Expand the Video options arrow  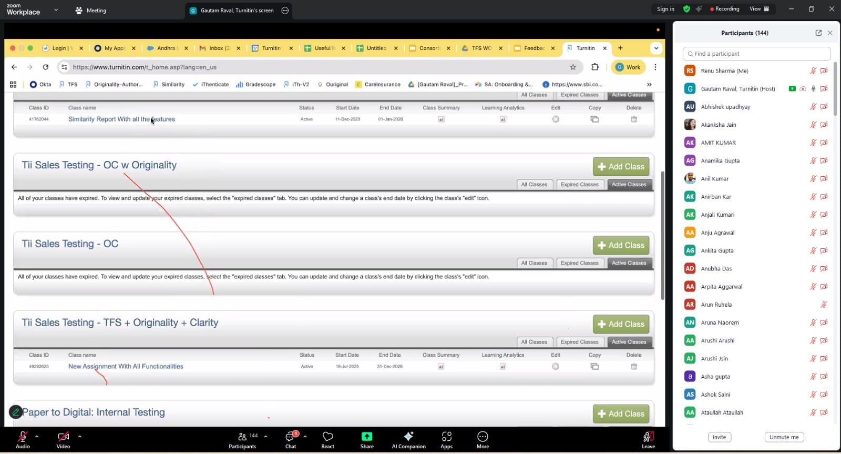point(79,436)
